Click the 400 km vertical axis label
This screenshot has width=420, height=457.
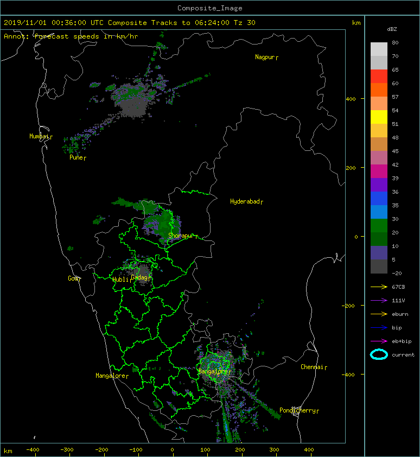pyautogui.click(x=351, y=99)
